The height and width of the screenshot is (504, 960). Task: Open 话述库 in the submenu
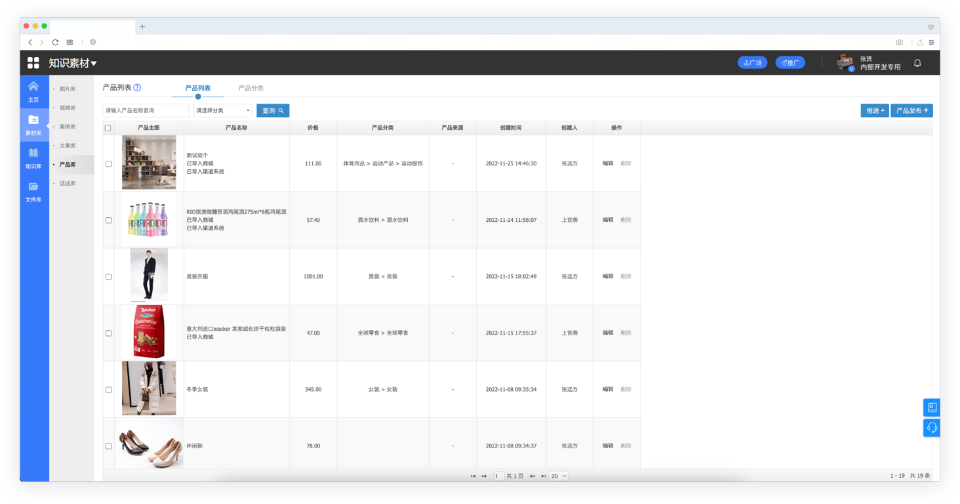(68, 184)
